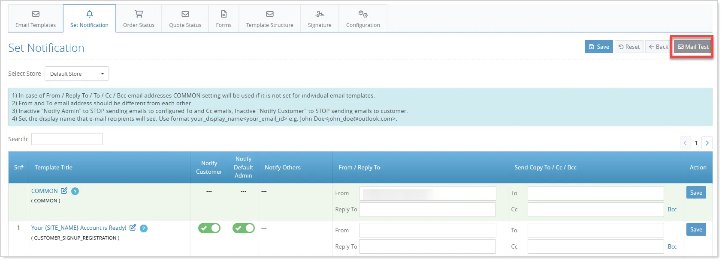Open the Quote Status tab
This screenshot has width=722, height=261.
coord(185,19)
